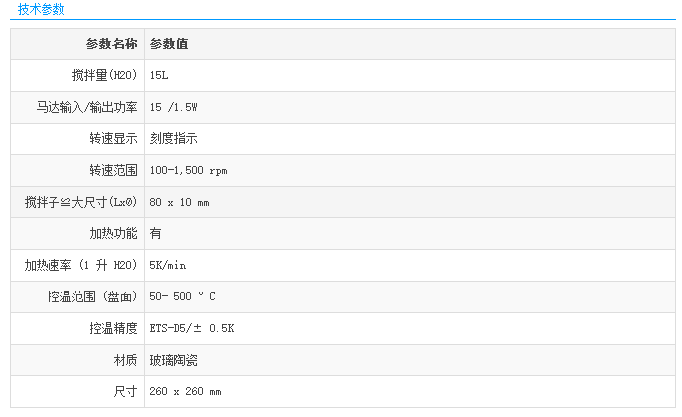Click the ETS-D5/± 0.5K value

(191, 328)
